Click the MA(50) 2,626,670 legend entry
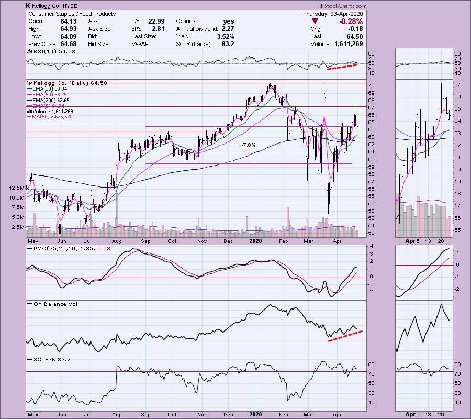Image resolution: width=471 pixels, height=419 pixels. [x=52, y=117]
